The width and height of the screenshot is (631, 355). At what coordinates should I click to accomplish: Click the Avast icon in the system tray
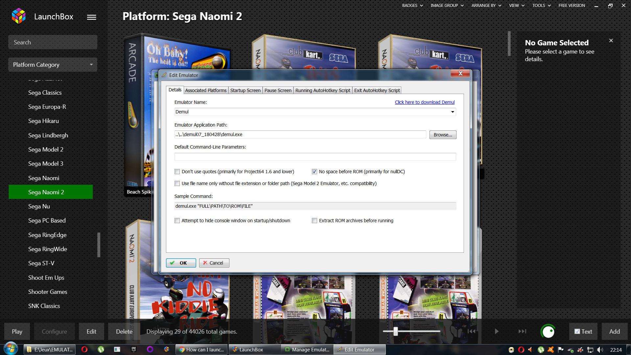551,350
